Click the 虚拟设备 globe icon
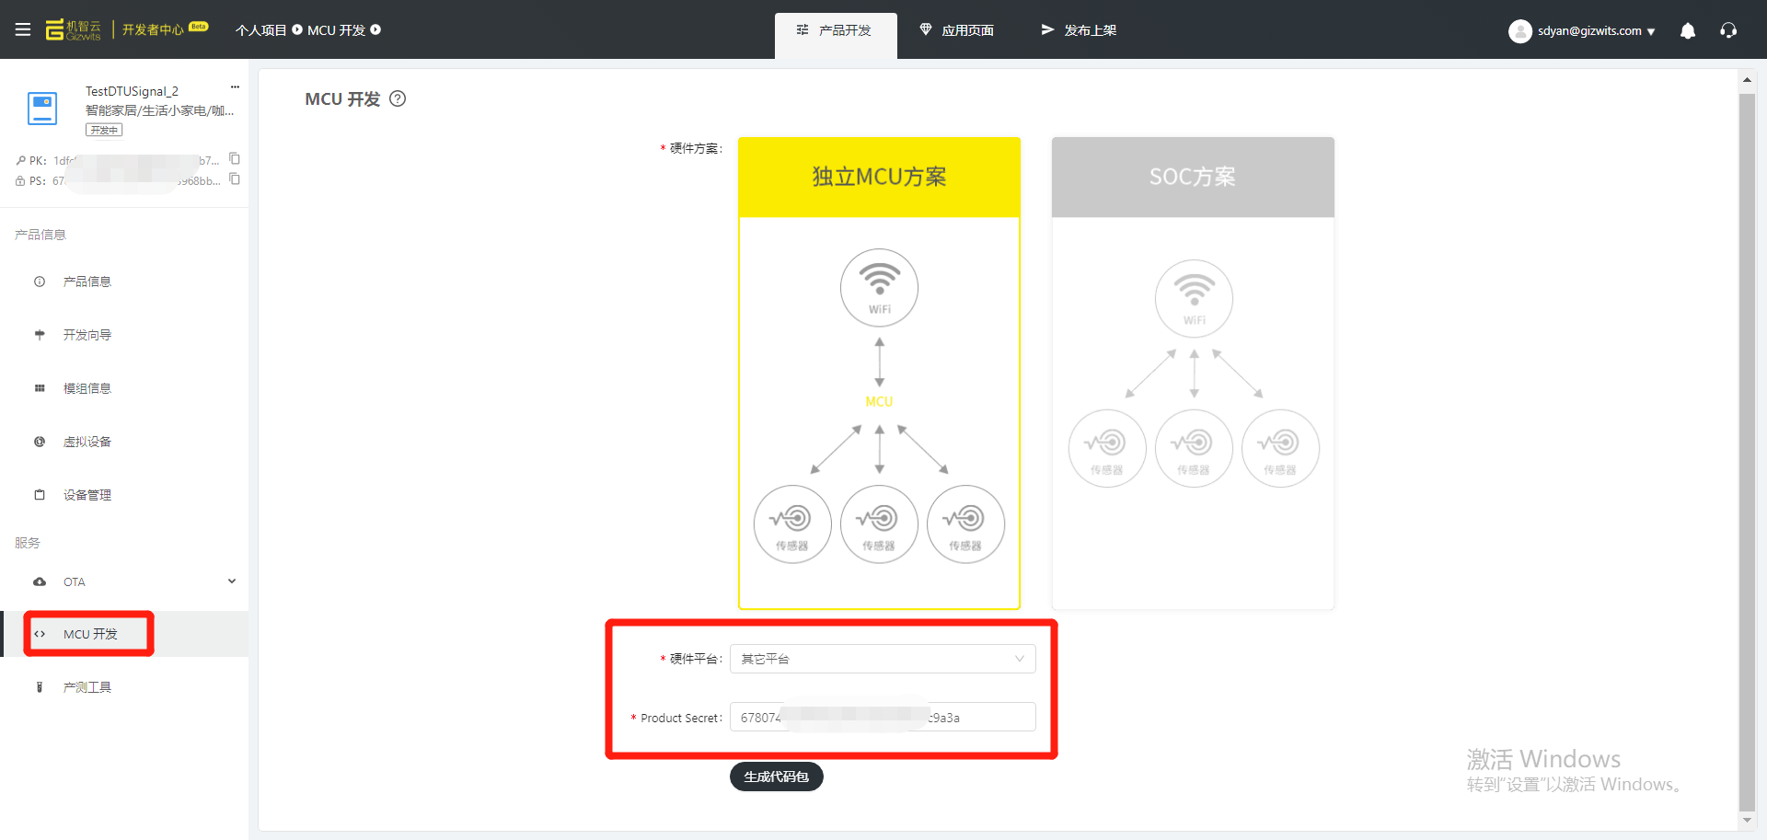1767x840 pixels. click(x=39, y=441)
